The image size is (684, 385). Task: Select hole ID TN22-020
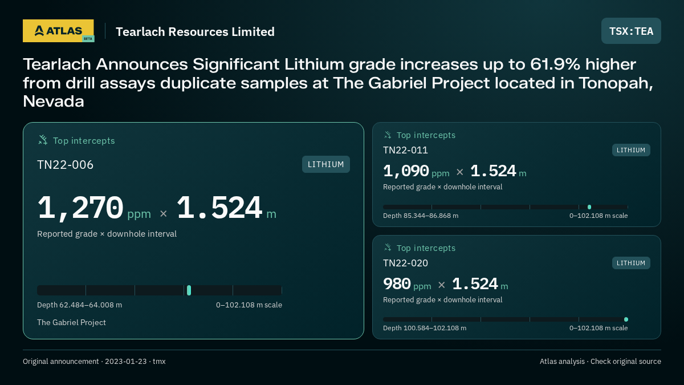[x=405, y=263]
